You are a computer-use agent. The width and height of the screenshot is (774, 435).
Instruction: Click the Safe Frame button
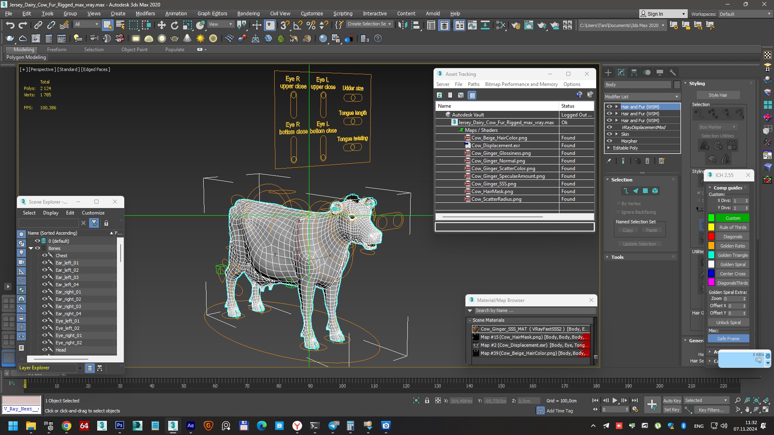point(728,339)
